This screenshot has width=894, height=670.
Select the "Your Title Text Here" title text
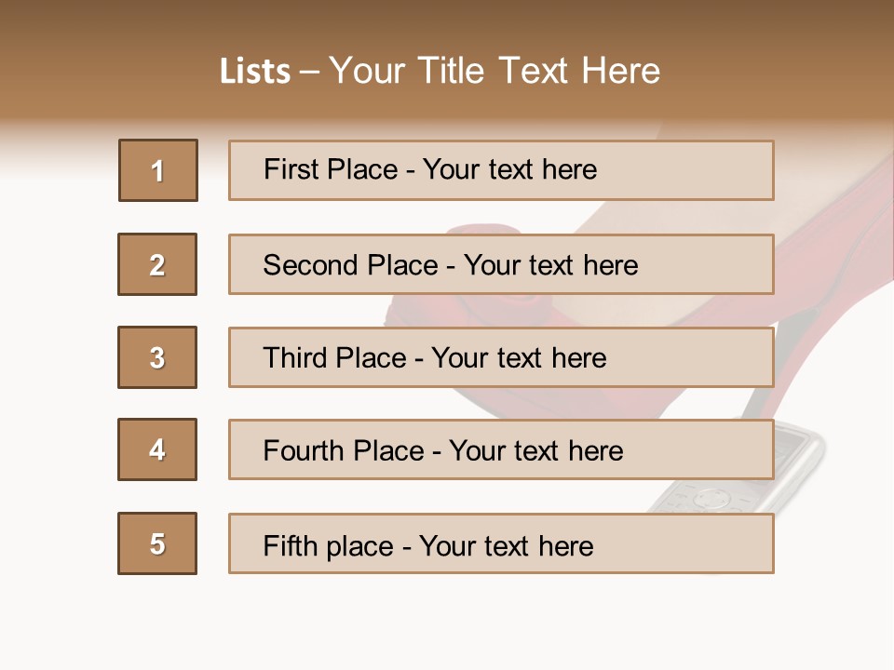click(x=494, y=72)
